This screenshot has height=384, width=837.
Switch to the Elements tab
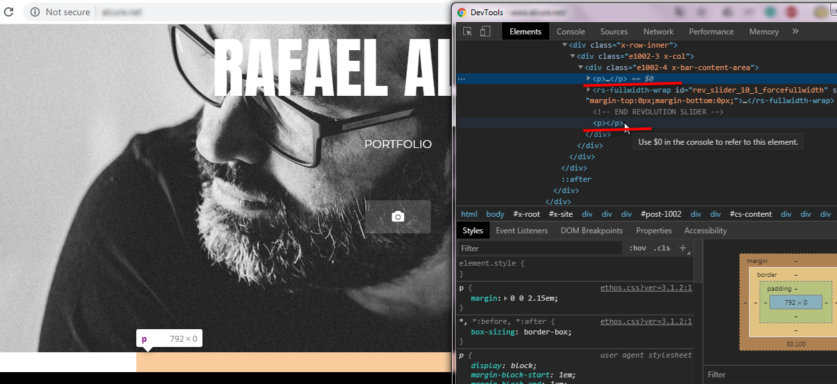click(x=525, y=31)
